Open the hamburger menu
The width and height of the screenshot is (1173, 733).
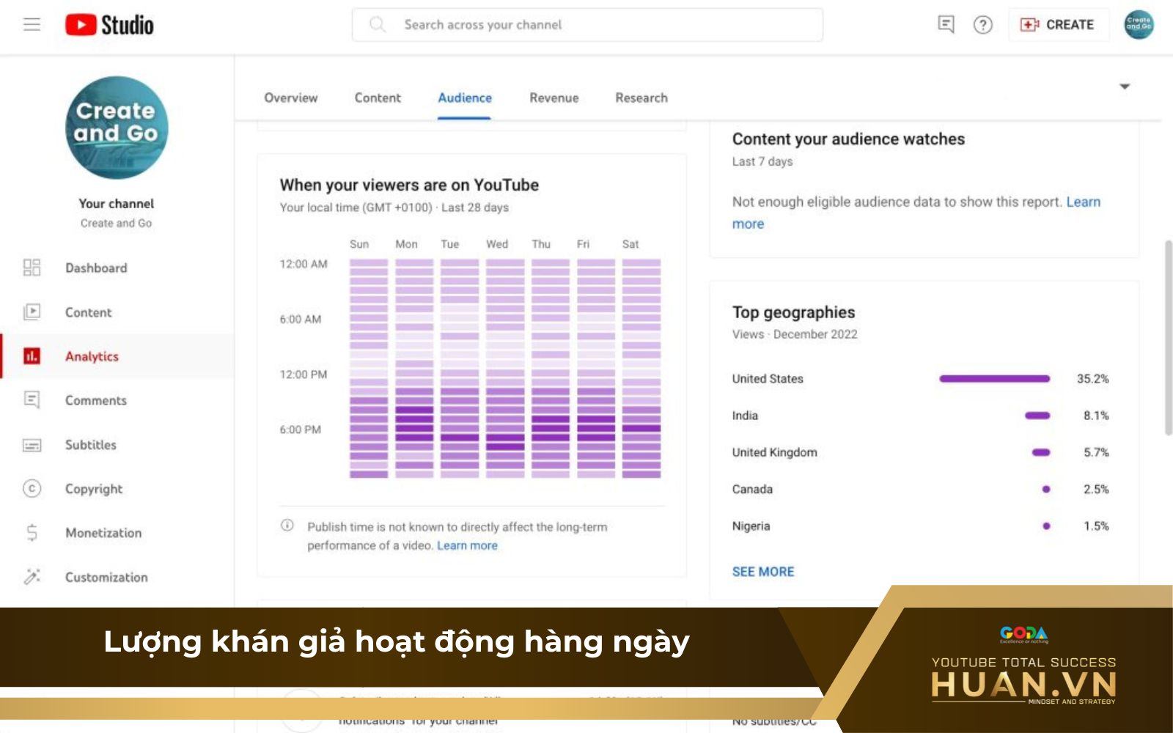click(x=32, y=24)
